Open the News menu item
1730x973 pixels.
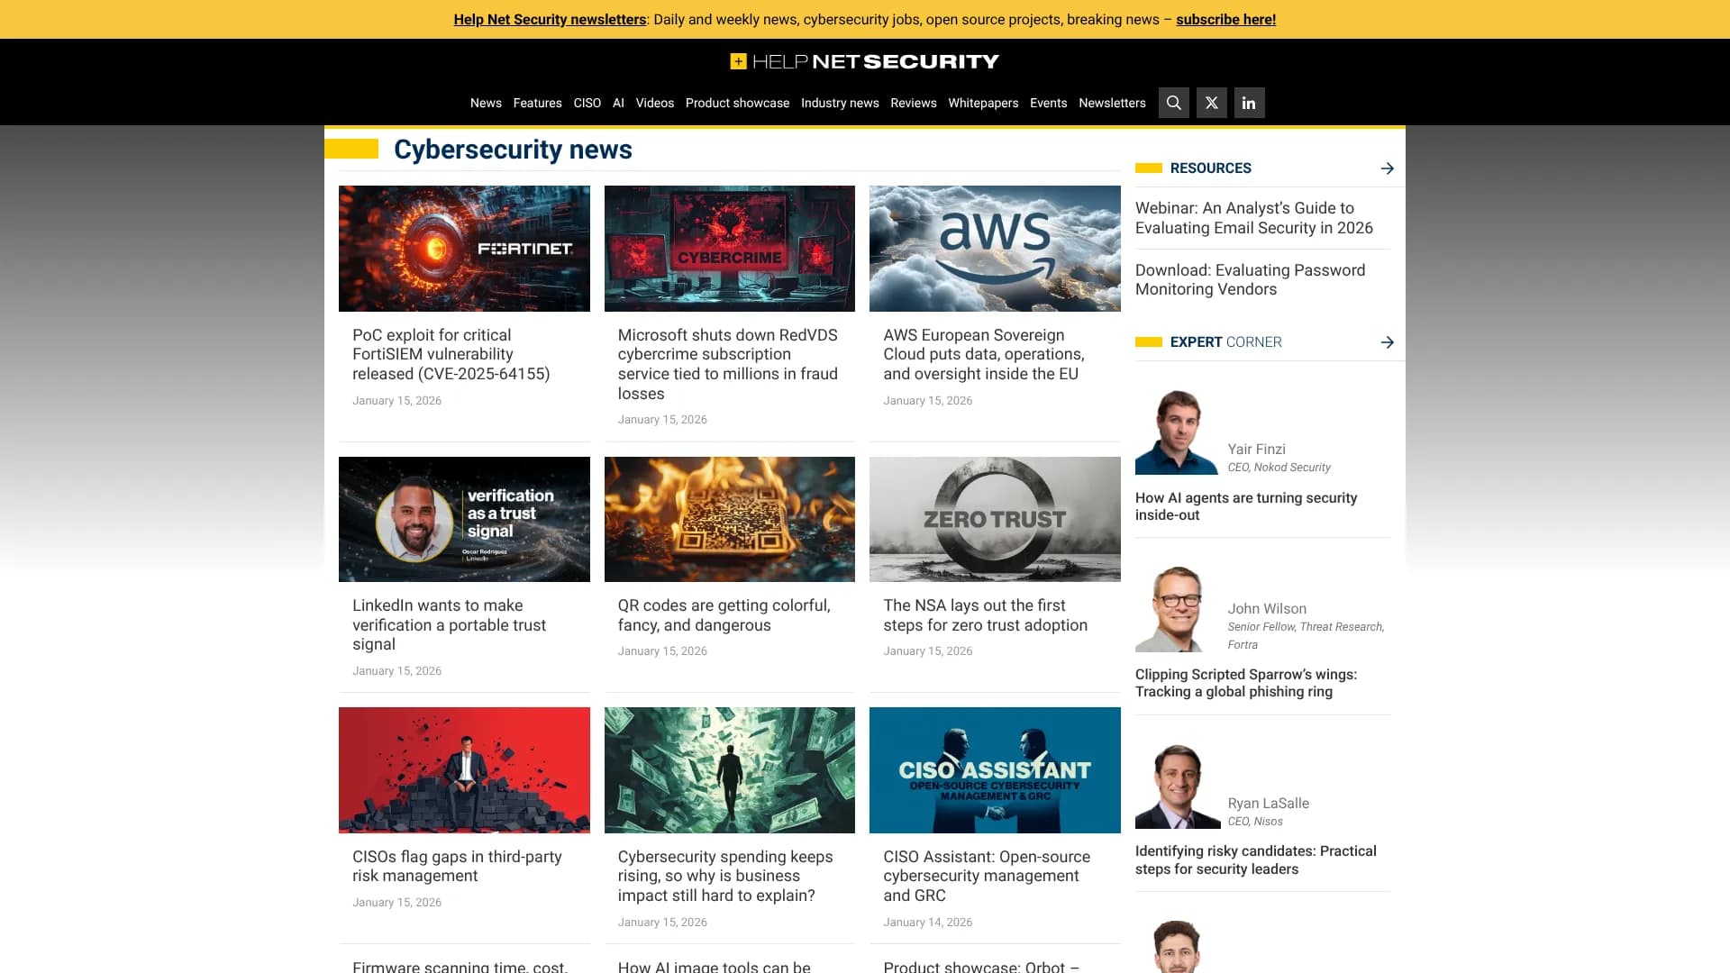point(486,103)
